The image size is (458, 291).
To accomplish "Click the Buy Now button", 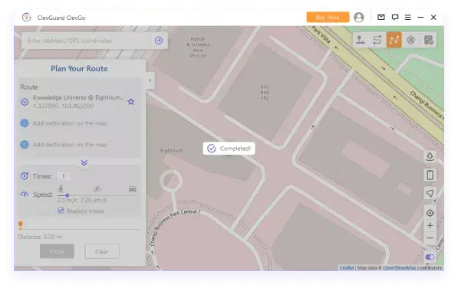I will (x=328, y=18).
